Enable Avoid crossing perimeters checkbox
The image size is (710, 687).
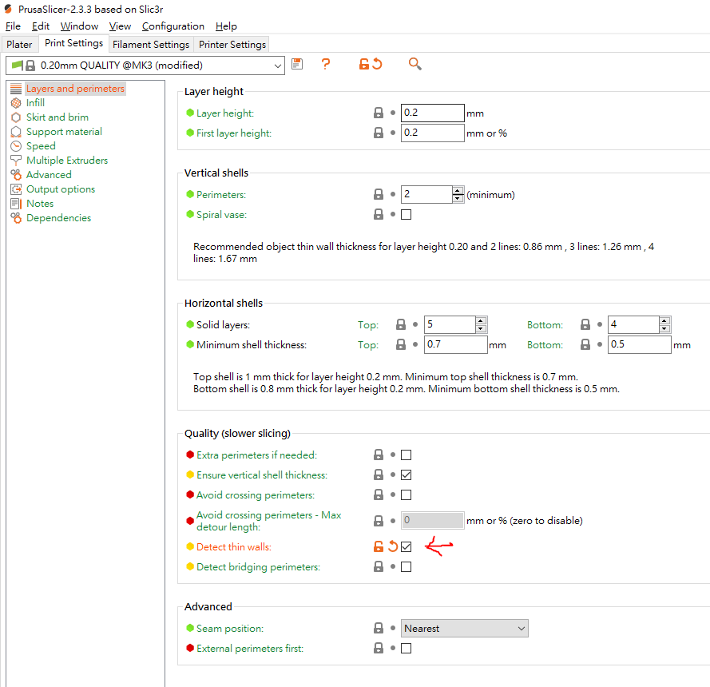click(x=407, y=494)
